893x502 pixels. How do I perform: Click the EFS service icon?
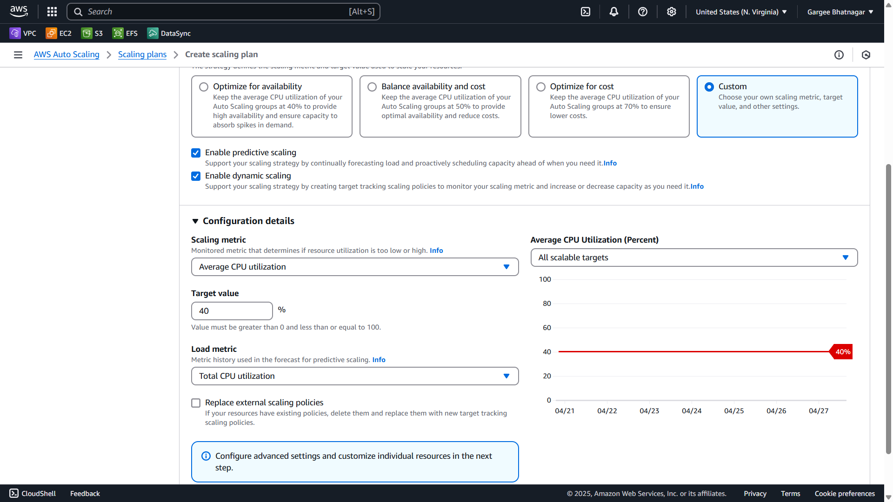click(118, 33)
